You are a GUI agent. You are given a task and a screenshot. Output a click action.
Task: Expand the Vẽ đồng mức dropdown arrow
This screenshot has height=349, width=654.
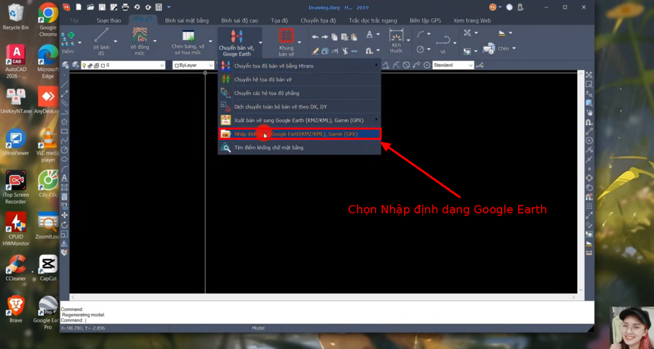pos(155,41)
